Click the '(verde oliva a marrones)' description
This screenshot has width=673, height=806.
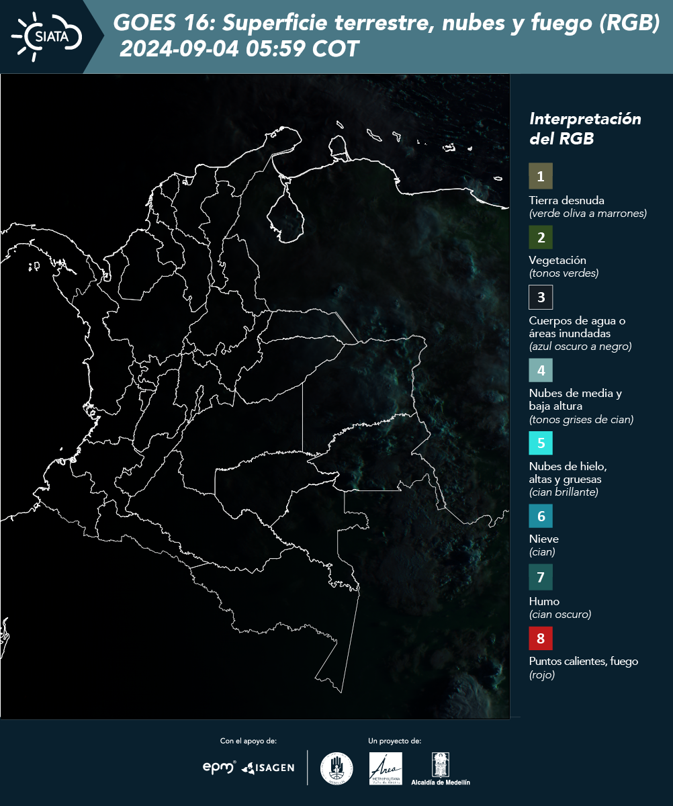[588, 214]
